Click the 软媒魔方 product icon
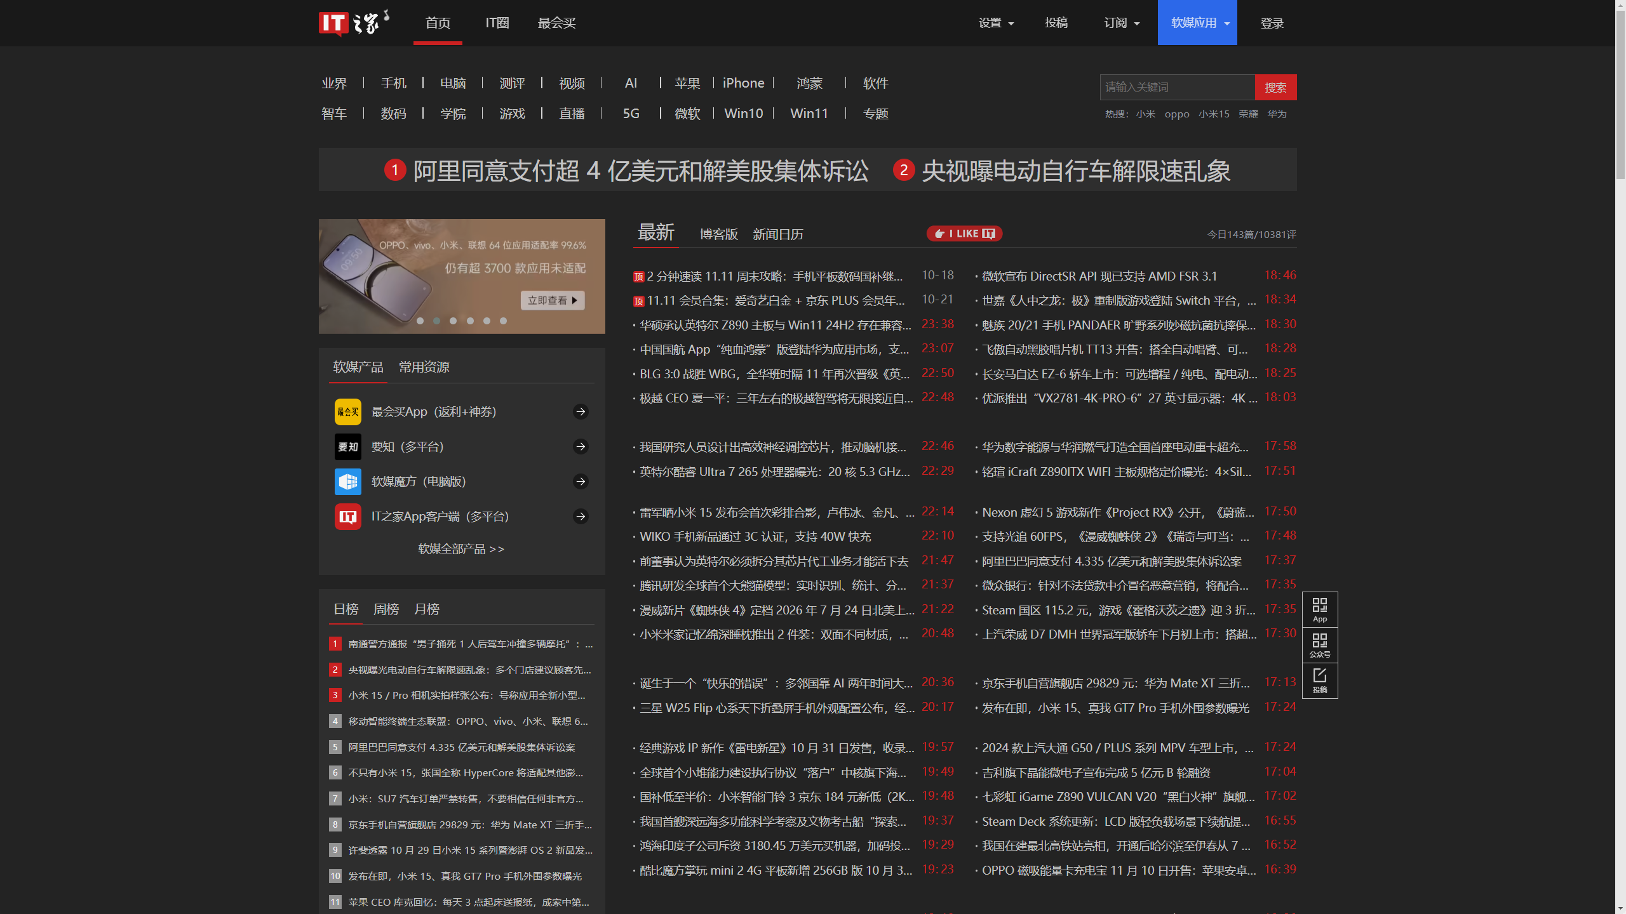 click(347, 482)
